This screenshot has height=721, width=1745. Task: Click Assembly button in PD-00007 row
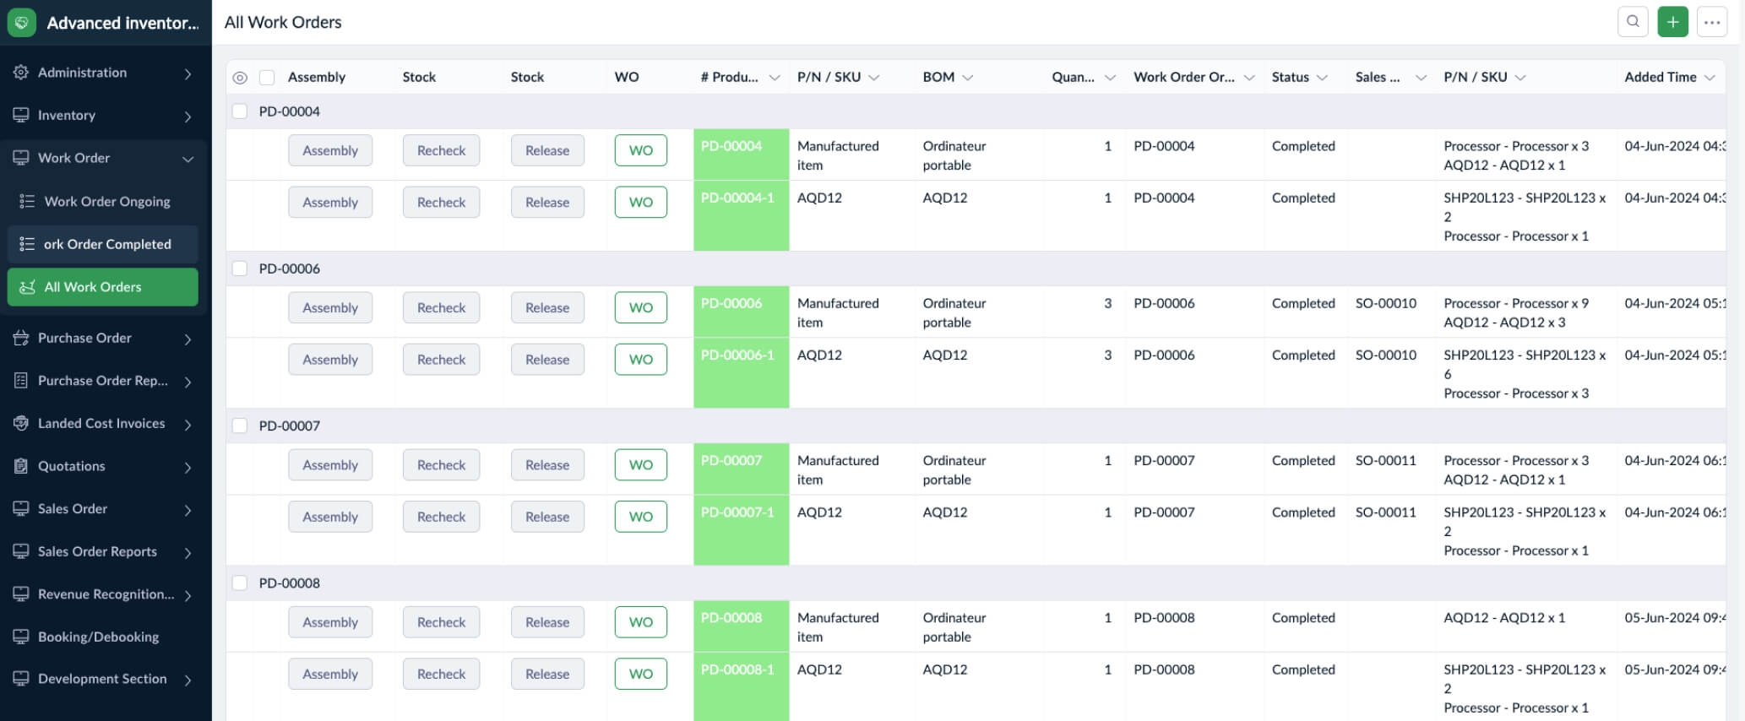point(330,465)
